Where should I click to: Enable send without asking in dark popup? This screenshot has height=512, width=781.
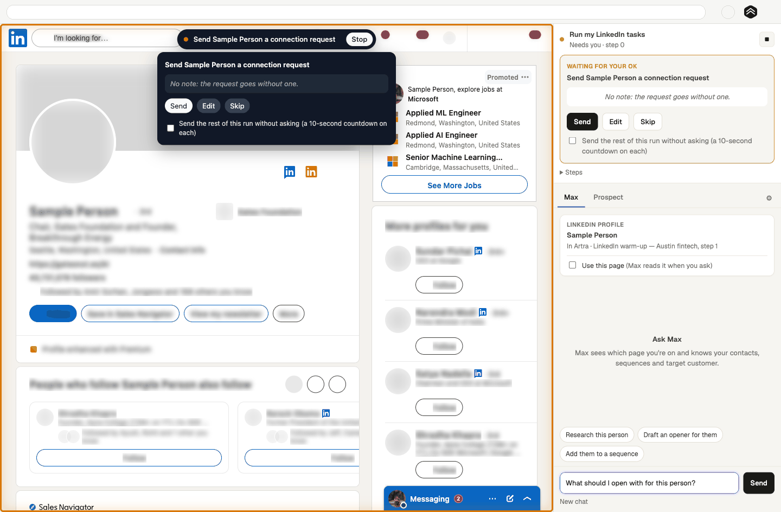[171, 128]
